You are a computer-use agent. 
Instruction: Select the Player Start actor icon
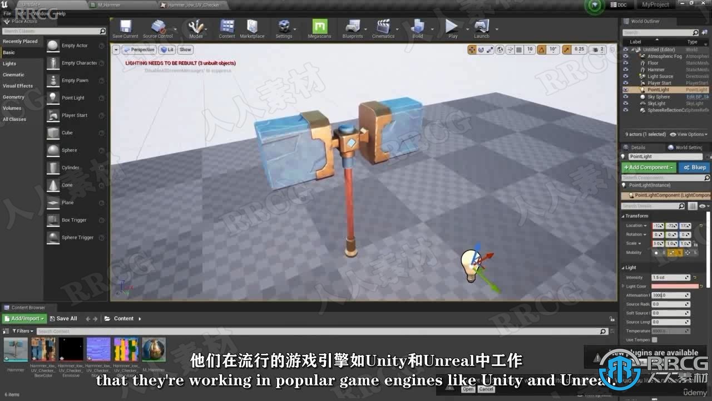[53, 115]
